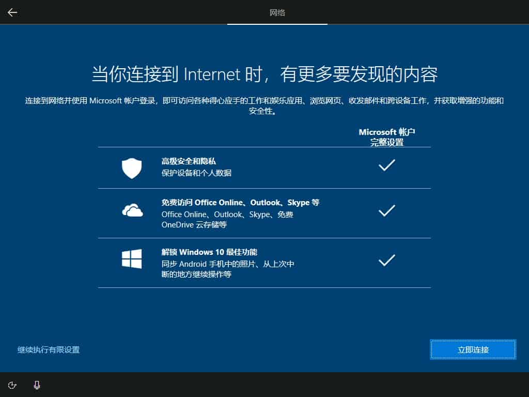Click the Windows logo icon
Screen dimensions: 529x397
tap(132, 259)
